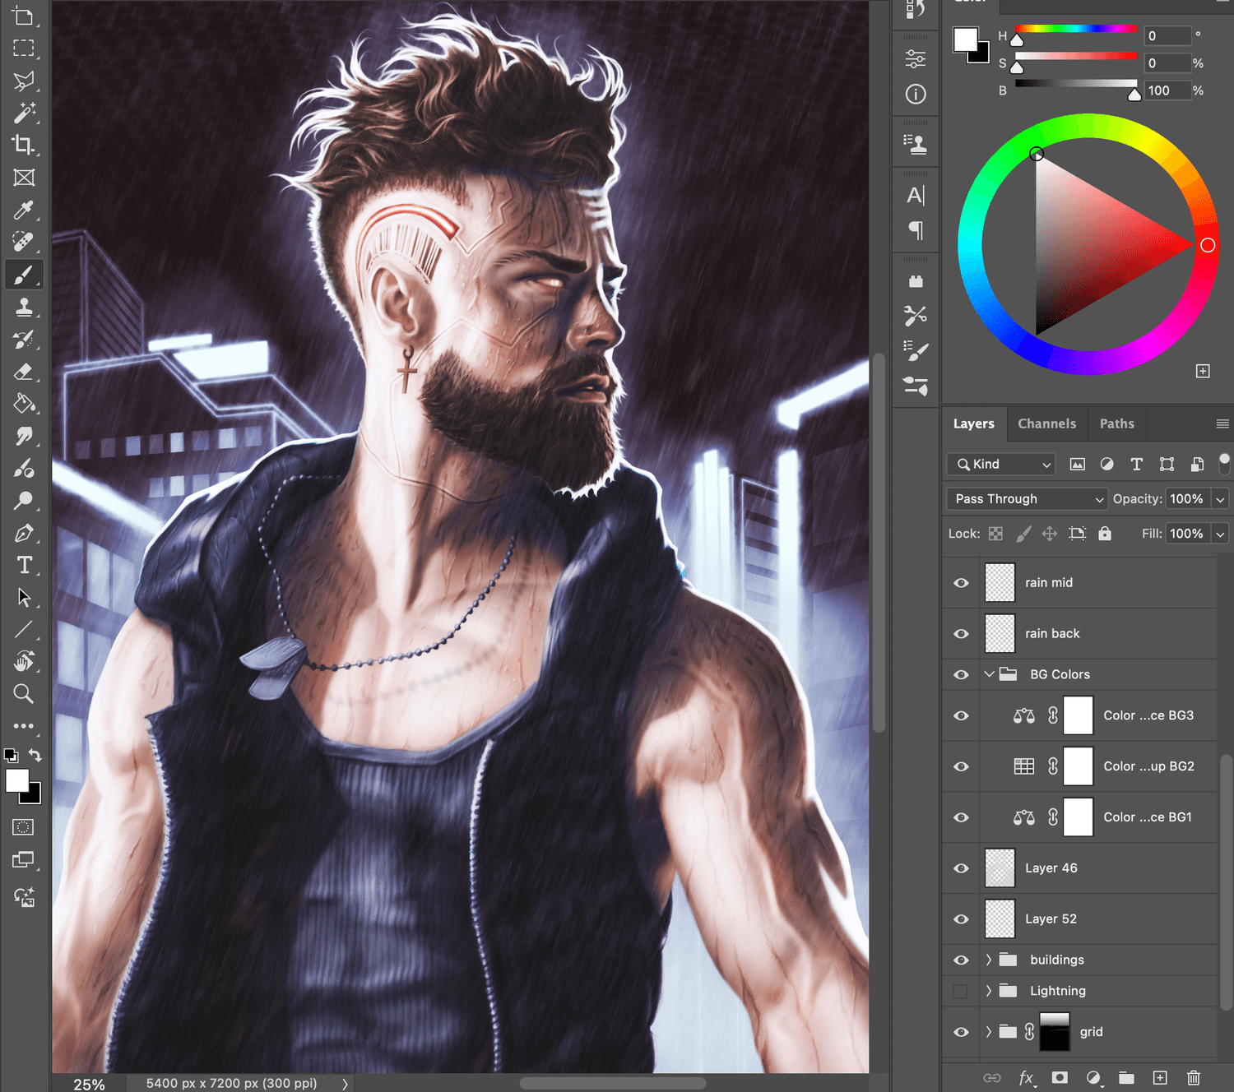Image resolution: width=1234 pixels, height=1092 pixels.
Task: Swap foreground and background colors
Action: click(x=35, y=755)
